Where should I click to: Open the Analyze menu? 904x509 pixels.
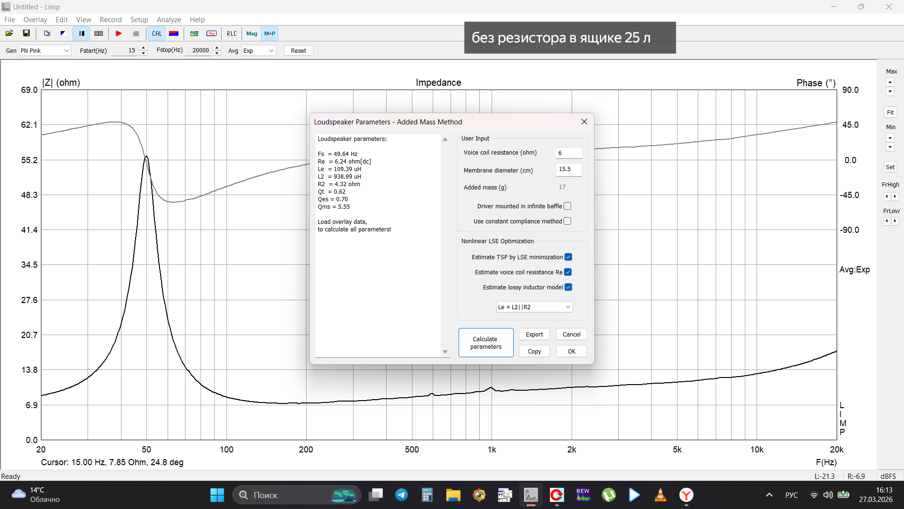click(x=169, y=19)
